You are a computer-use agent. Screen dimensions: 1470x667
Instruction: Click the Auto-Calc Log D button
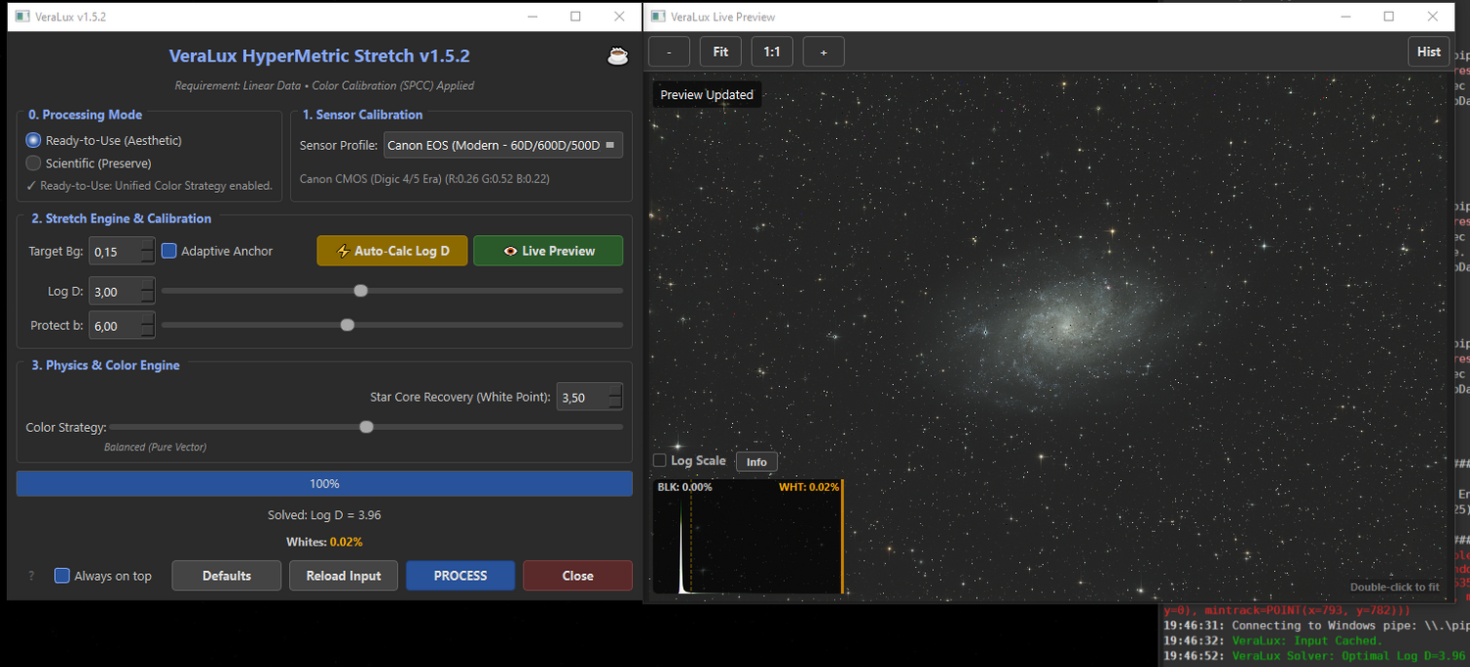pos(392,251)
